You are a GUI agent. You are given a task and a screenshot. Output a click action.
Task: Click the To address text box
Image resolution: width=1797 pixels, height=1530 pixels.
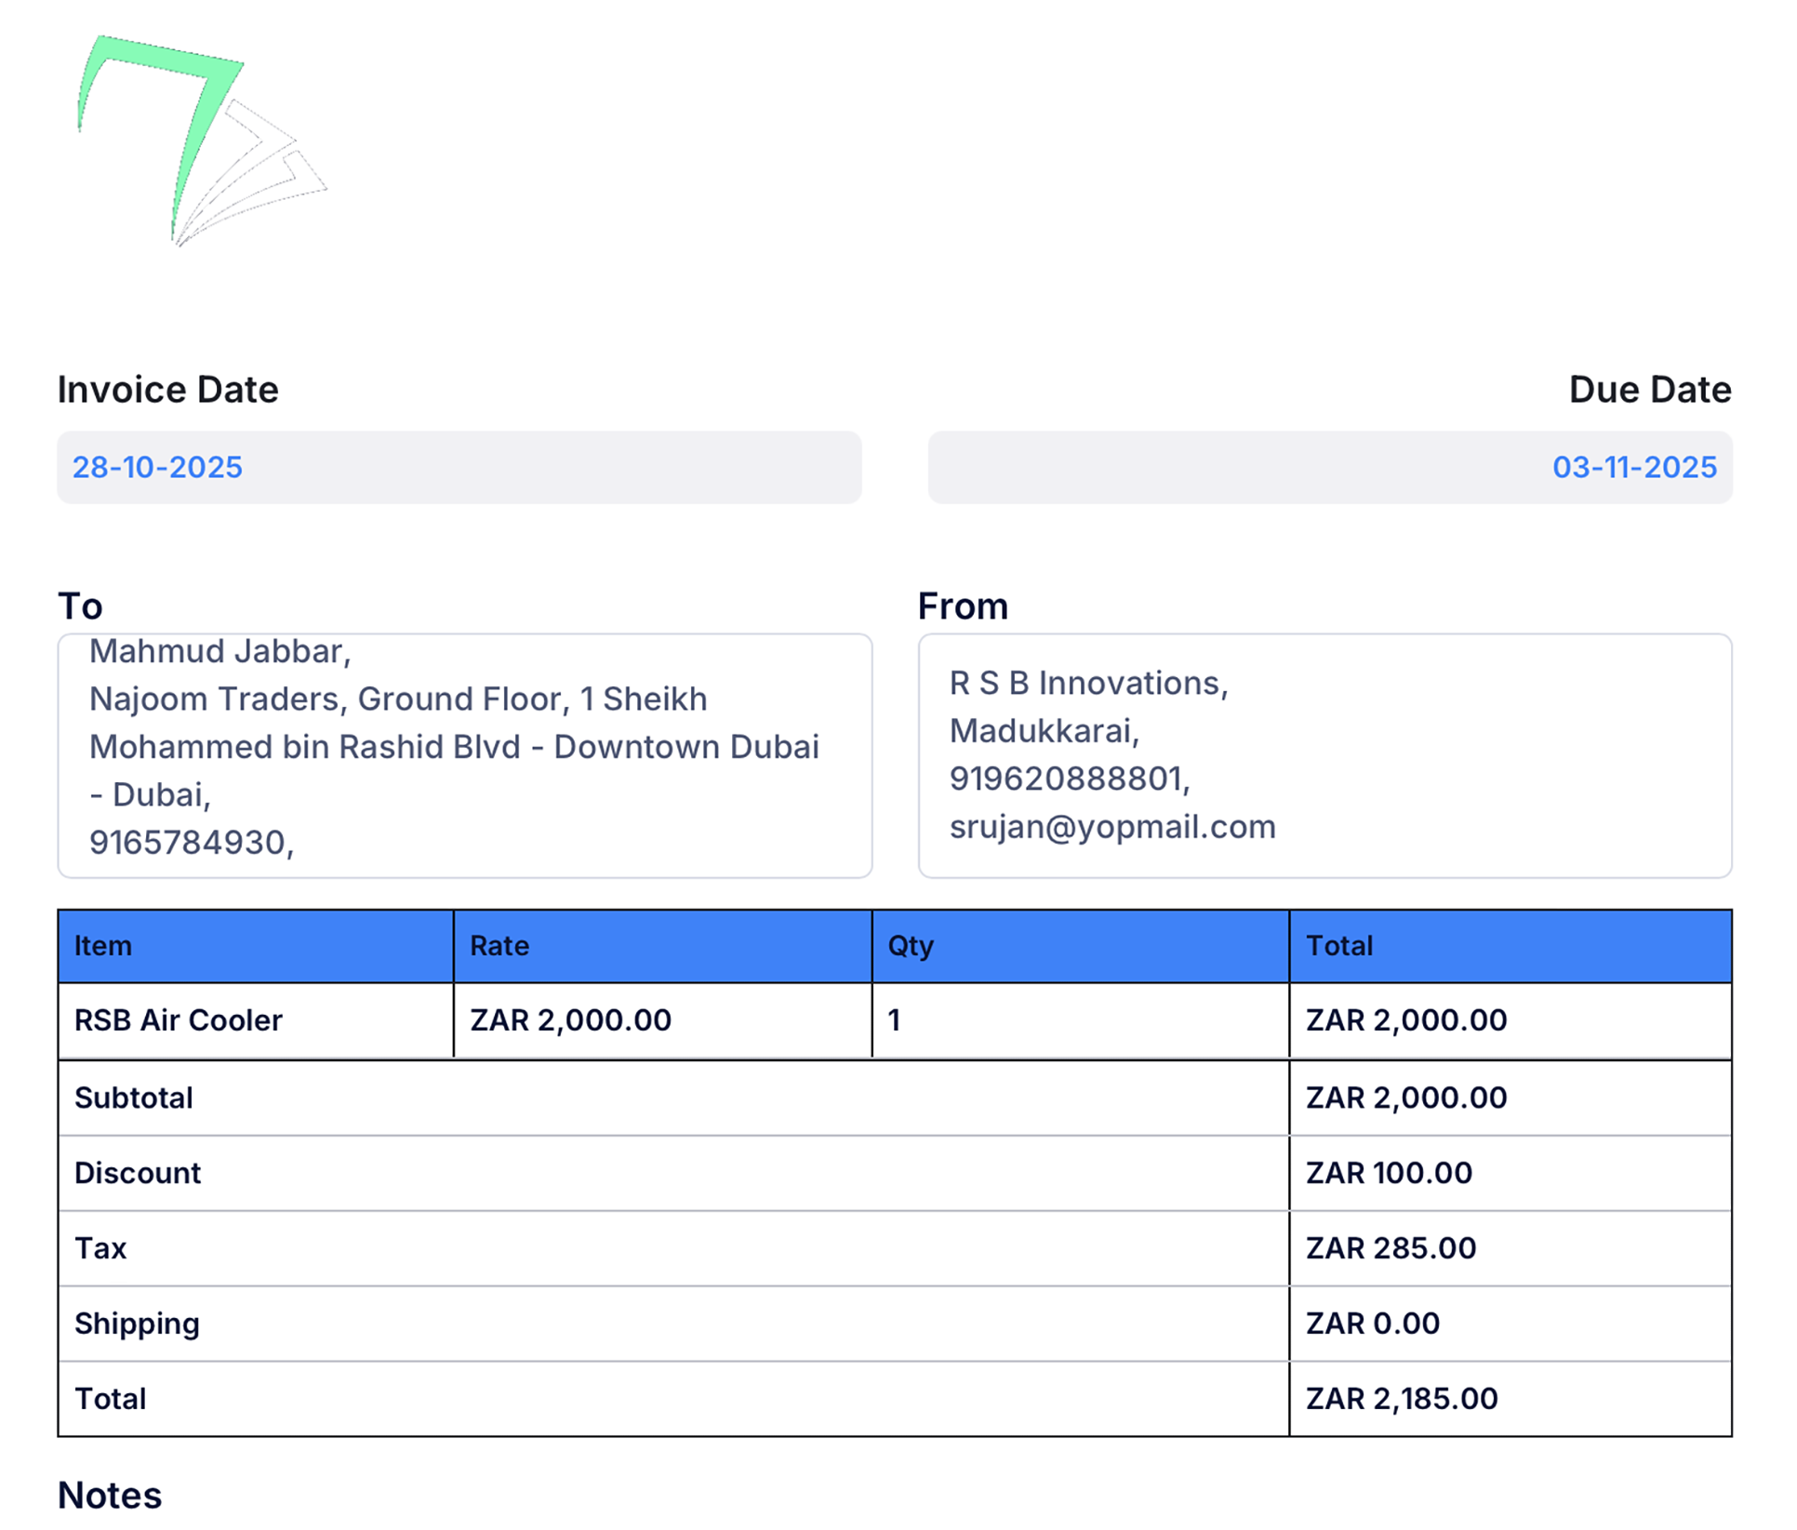(x=464, y=755)
